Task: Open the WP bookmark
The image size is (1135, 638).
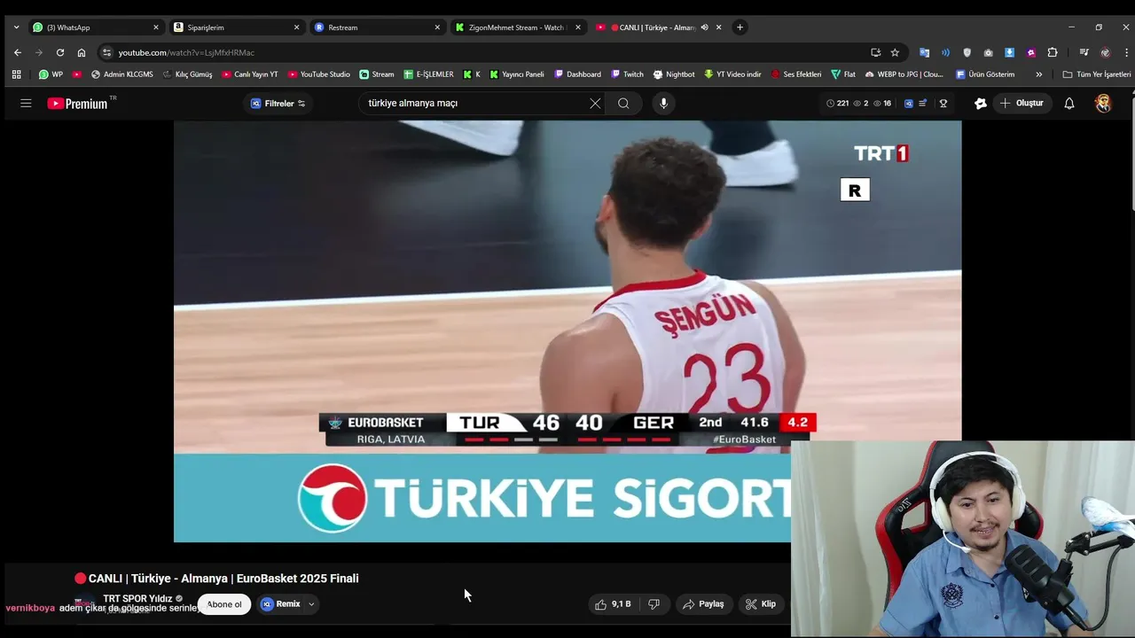Action: pos(51,74)
